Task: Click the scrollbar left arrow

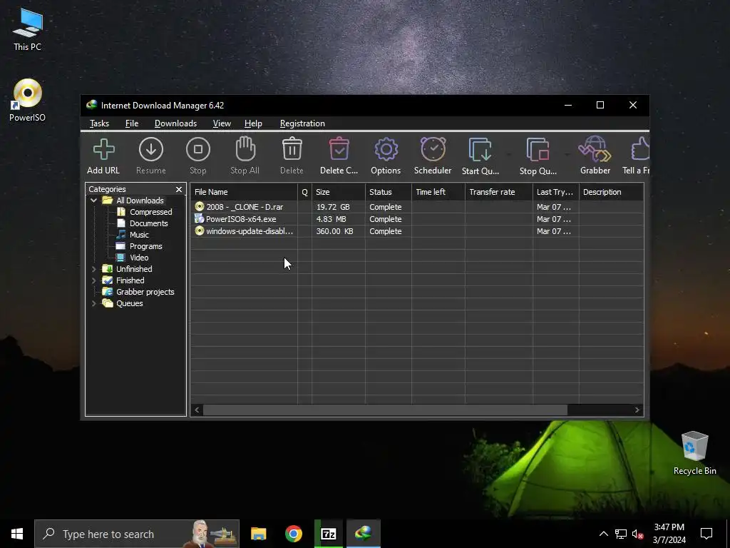Action: (197, 410)
